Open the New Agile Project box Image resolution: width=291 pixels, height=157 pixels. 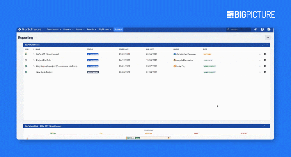coord(44,72)
